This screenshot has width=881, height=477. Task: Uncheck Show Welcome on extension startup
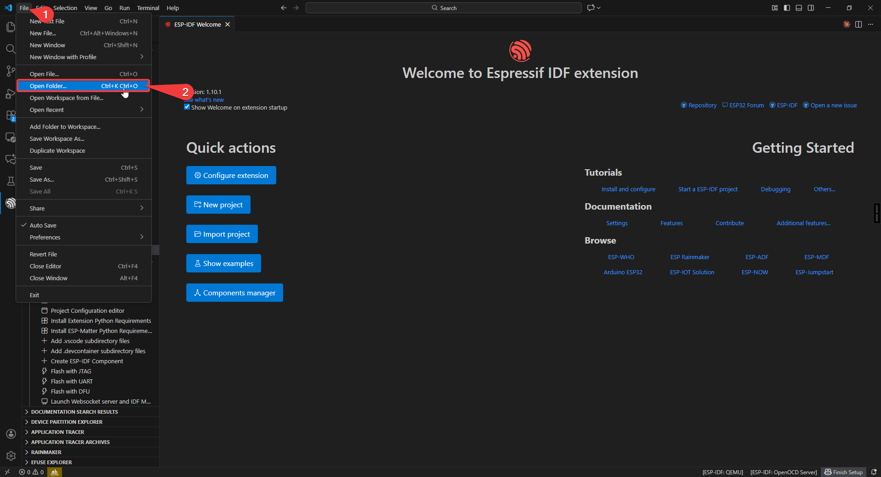tap(187, 107)
